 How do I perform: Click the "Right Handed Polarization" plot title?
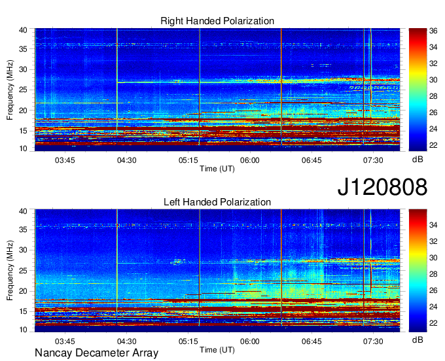coord(217,21)
